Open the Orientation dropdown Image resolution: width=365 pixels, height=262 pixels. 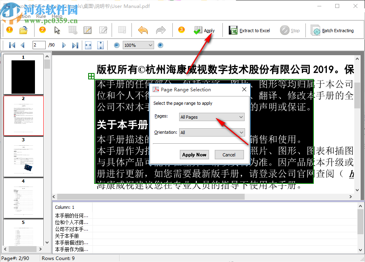pyautogui.click(x=212, y=132)
